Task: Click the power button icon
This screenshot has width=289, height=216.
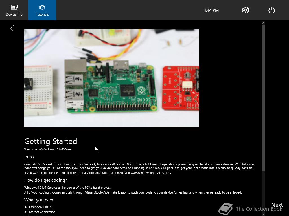Action: tap(272, 10)
